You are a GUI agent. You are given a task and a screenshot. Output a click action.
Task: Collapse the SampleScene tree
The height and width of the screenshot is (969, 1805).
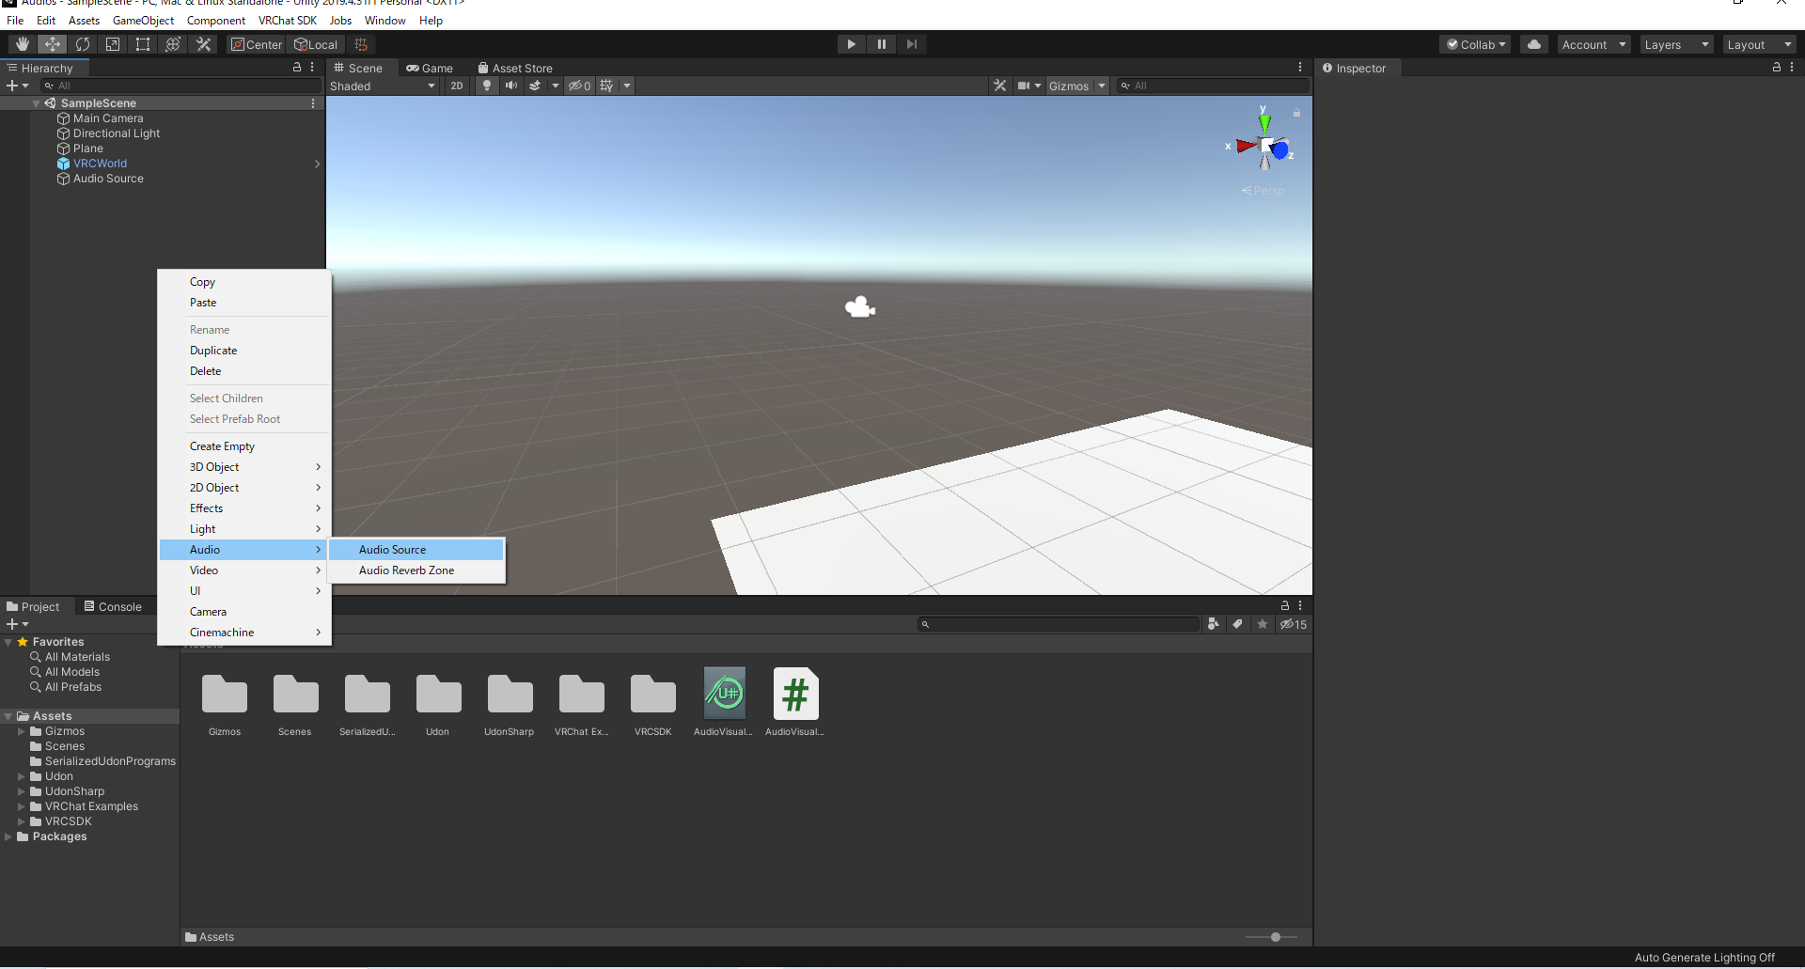click(37, 103)
